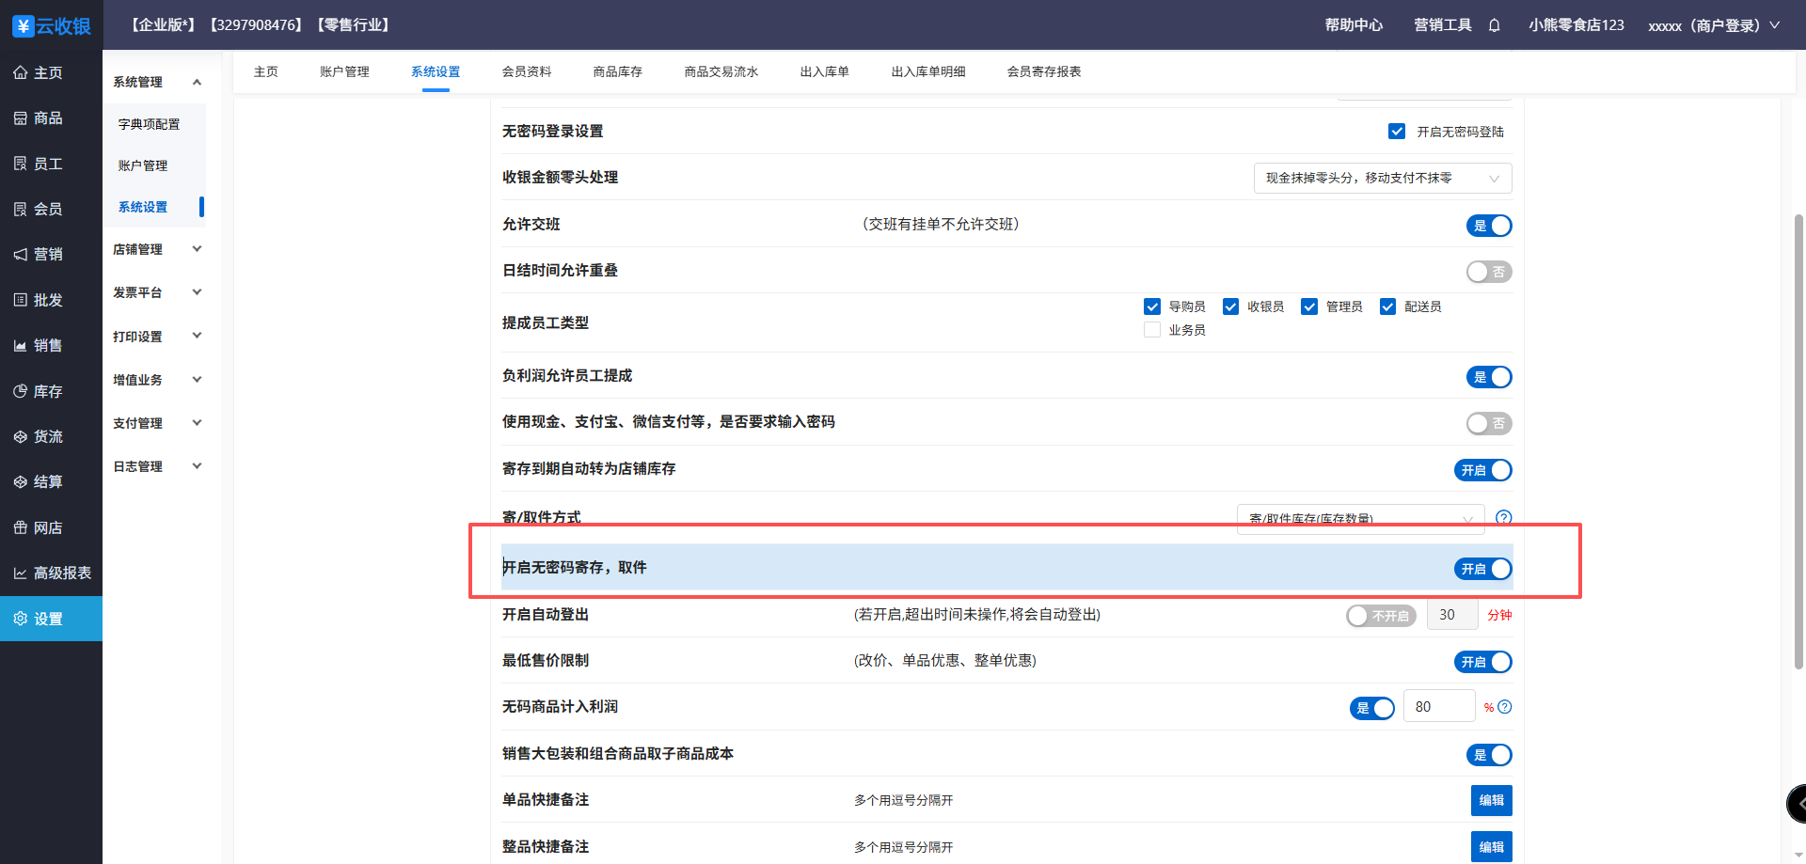Screen dimensions: 1806x864
Task: Click auto logout minutes input field
Action: [1451, 615]
